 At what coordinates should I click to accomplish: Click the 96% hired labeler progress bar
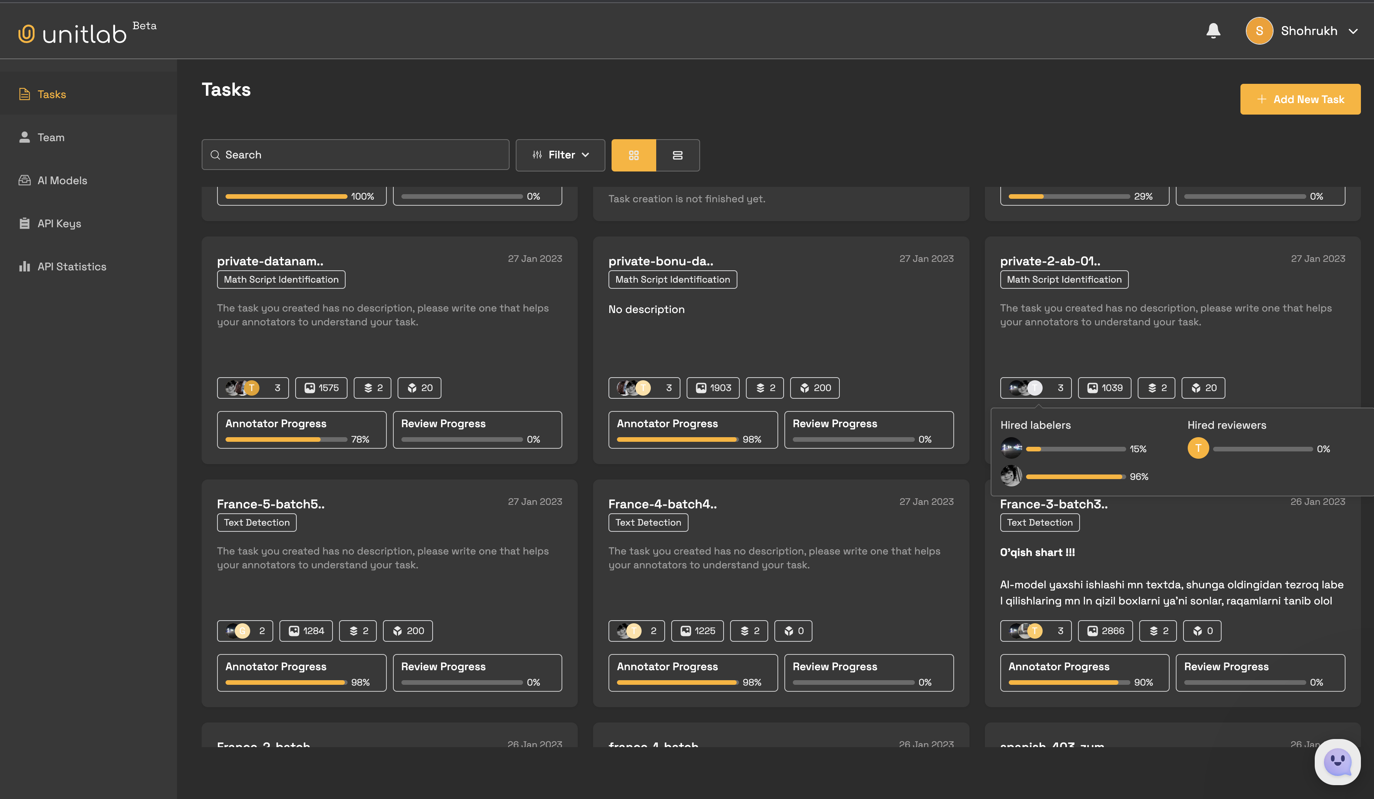click(x=1076, y=476)
